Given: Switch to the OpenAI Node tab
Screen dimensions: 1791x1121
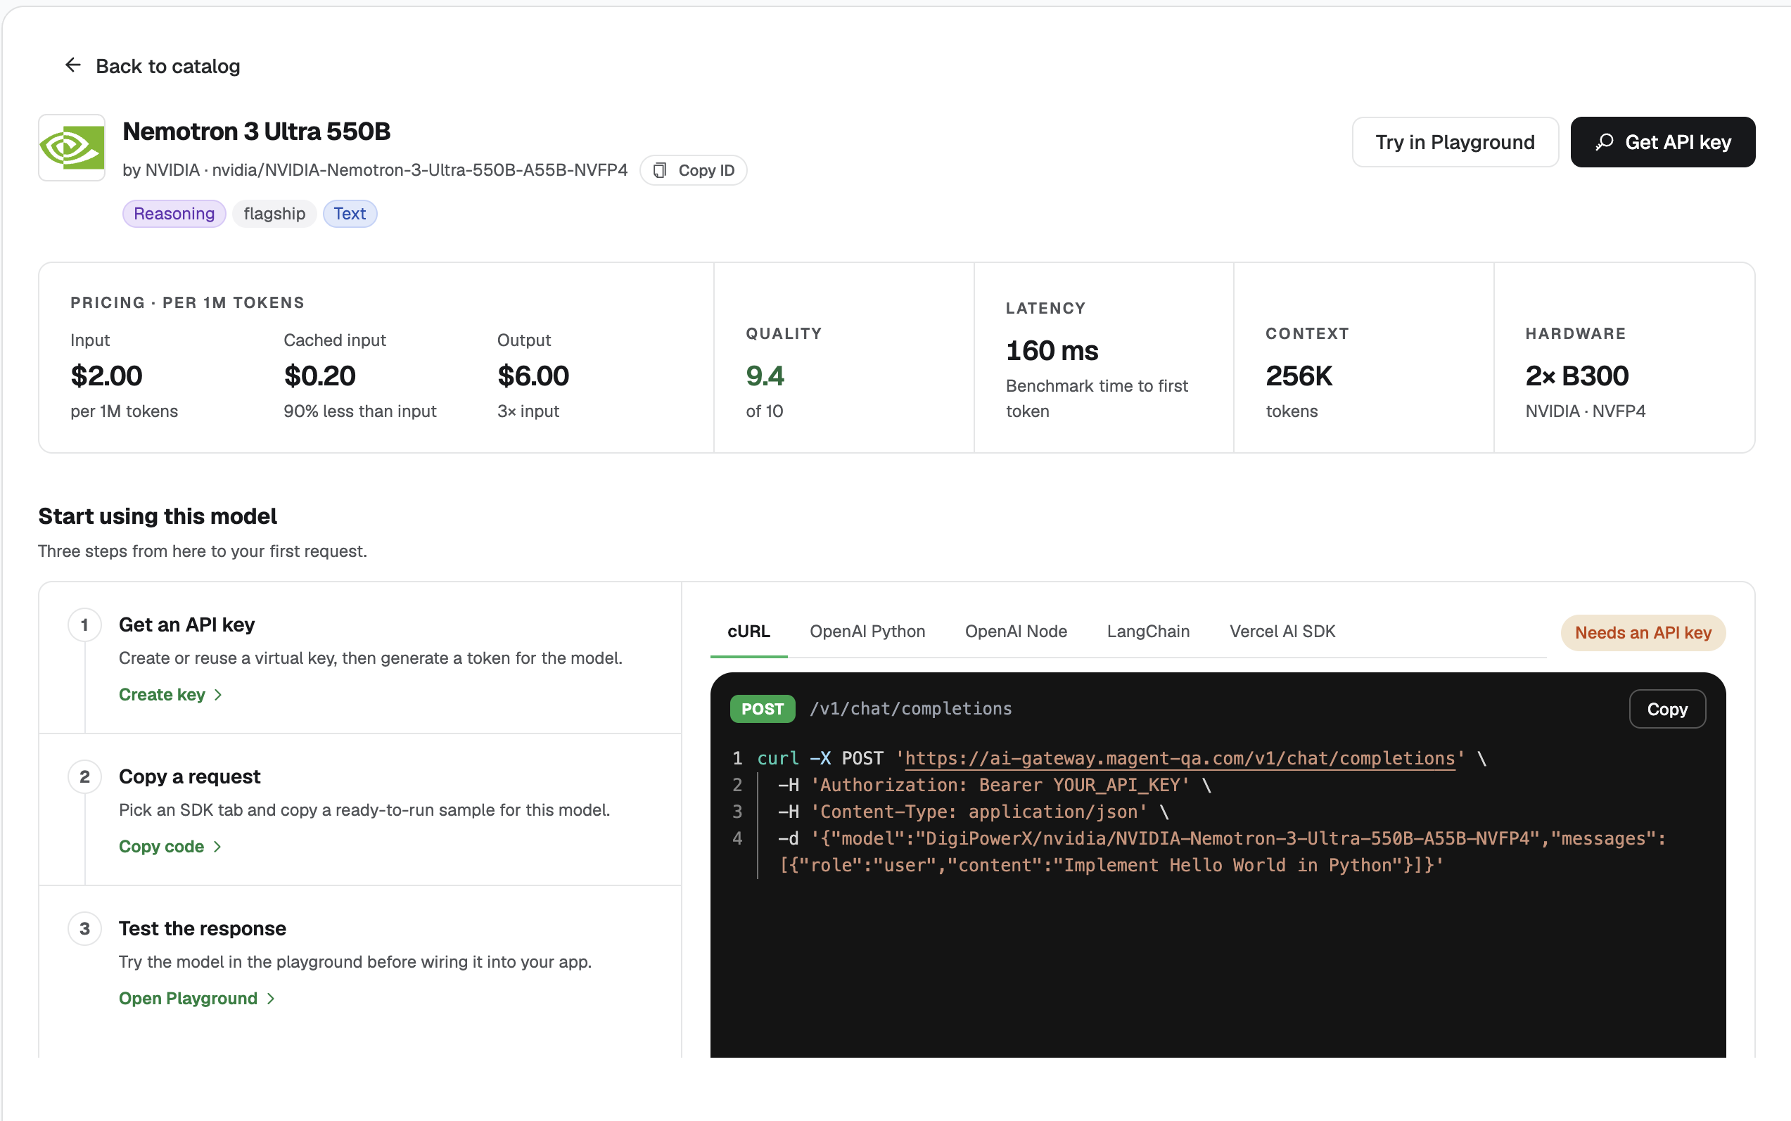Looking at the screenshot, I should (1016, 632).
